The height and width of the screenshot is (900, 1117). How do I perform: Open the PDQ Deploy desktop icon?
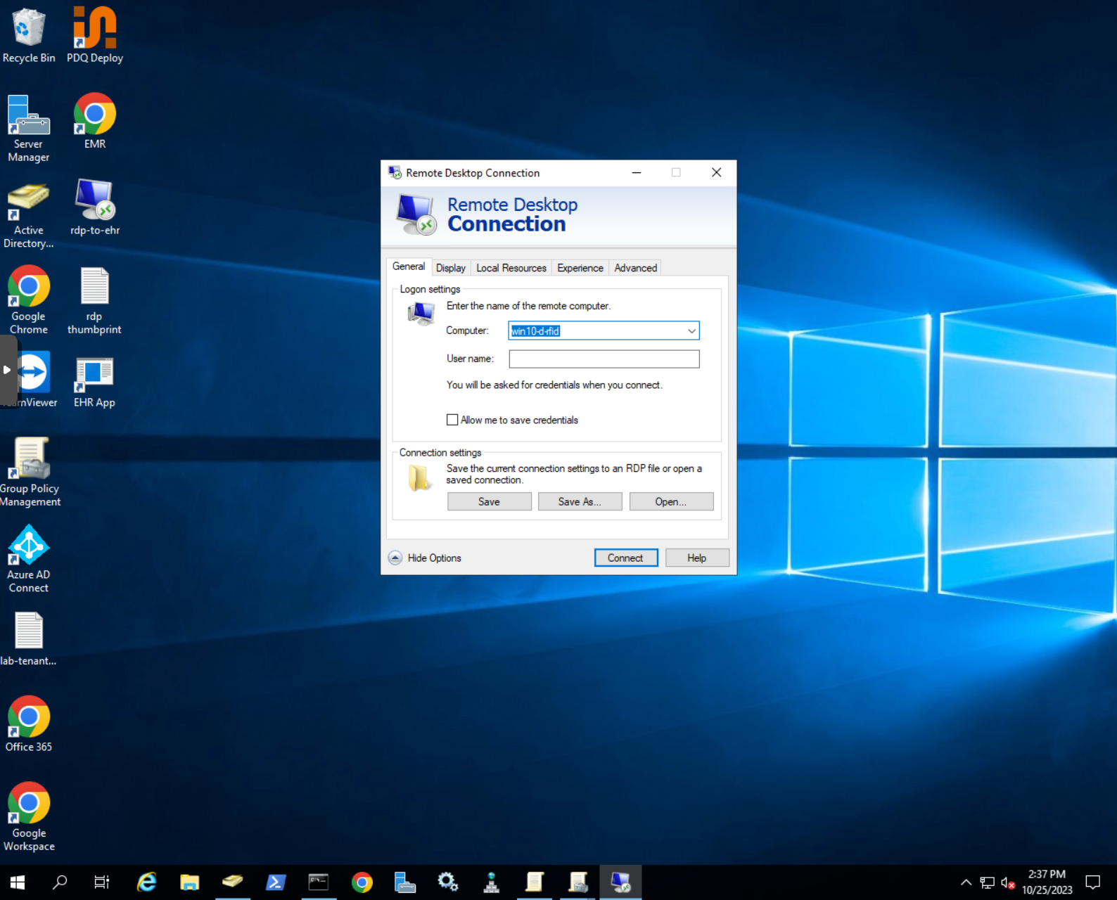pyautogui.click(x=94, y=29)
